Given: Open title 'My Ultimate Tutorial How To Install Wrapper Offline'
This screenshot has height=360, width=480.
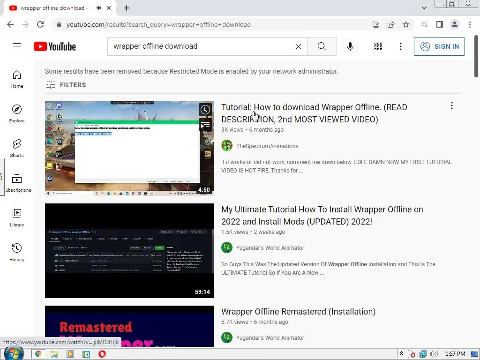Looking at the screenshot, I should point(322,216).
